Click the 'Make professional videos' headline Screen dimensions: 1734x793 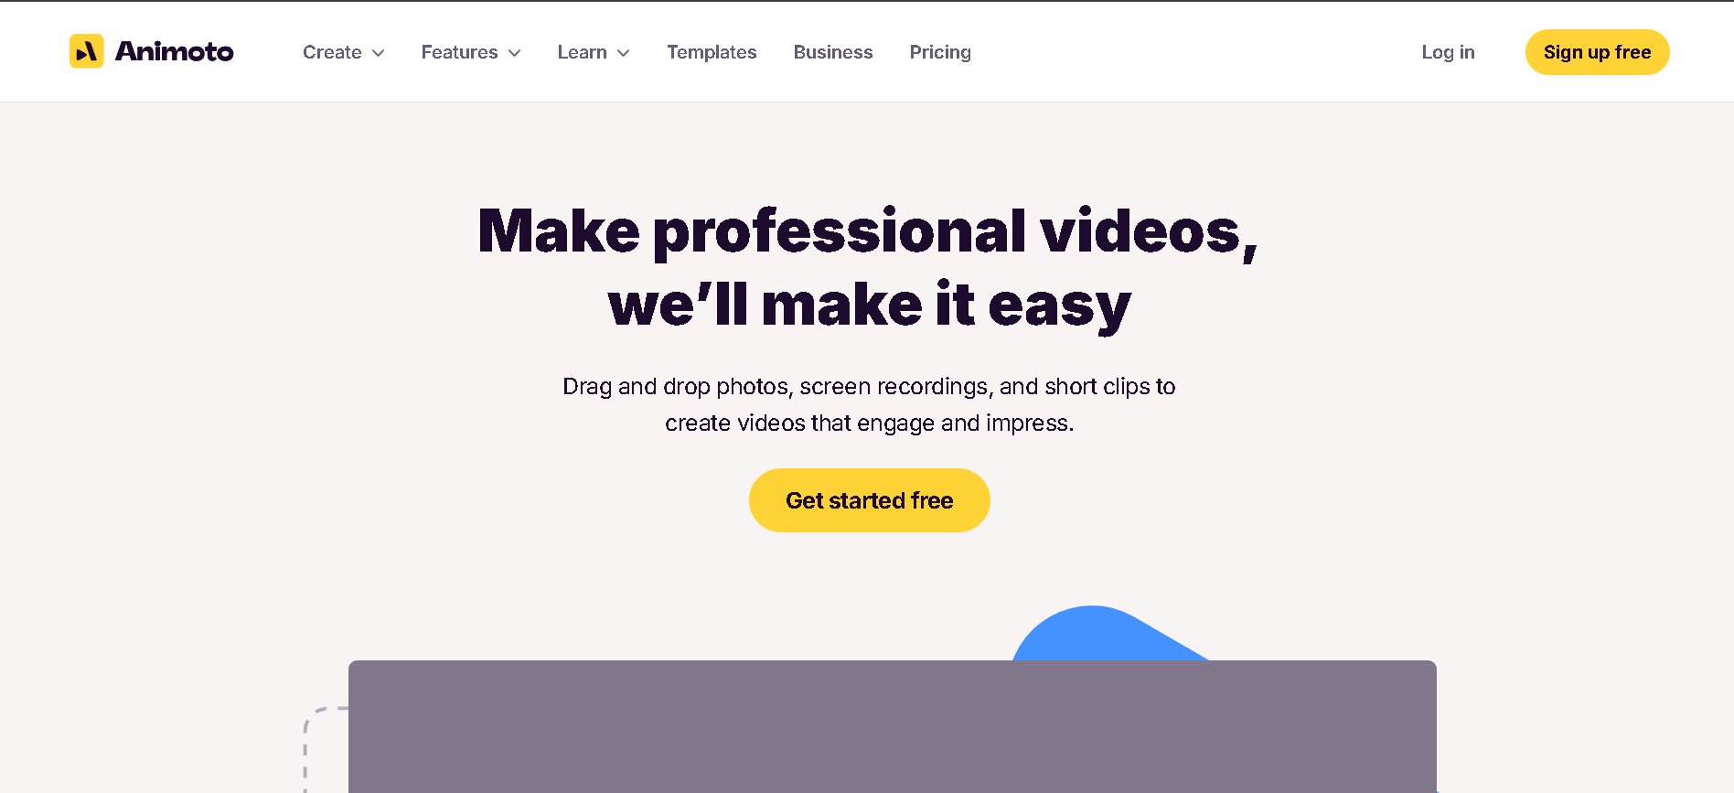click(x=868, y=231)
